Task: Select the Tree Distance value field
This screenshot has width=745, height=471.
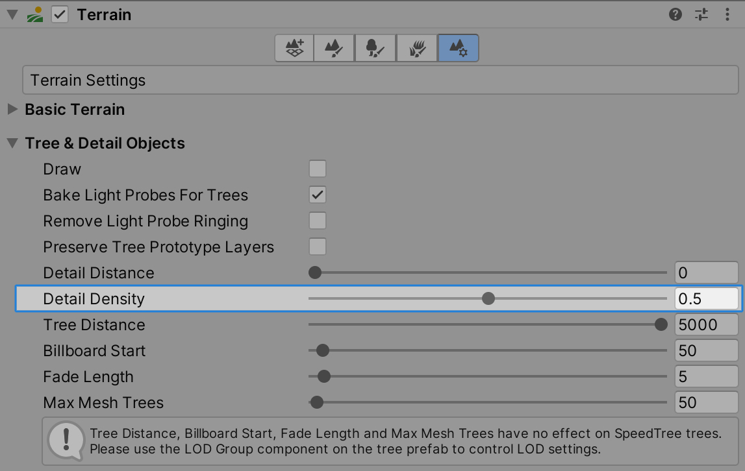Action: pos(706,324)
